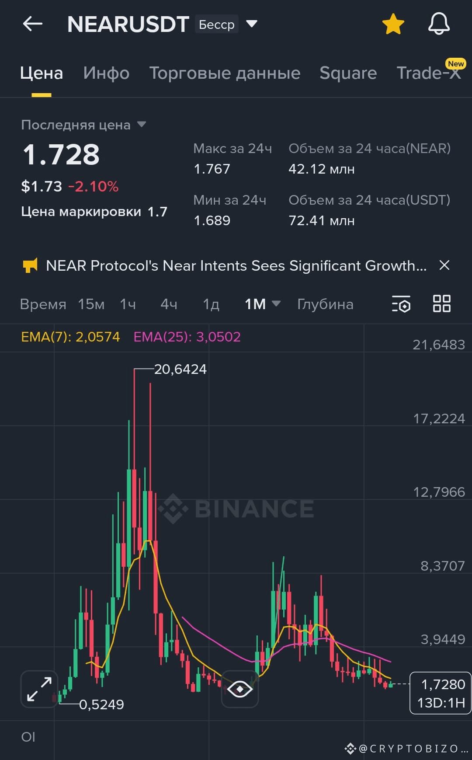This screenshot has height=760, width=472.
Task: Click the 3,9449 price axis label
Action: pyautogui.click(x=443, y=640)
